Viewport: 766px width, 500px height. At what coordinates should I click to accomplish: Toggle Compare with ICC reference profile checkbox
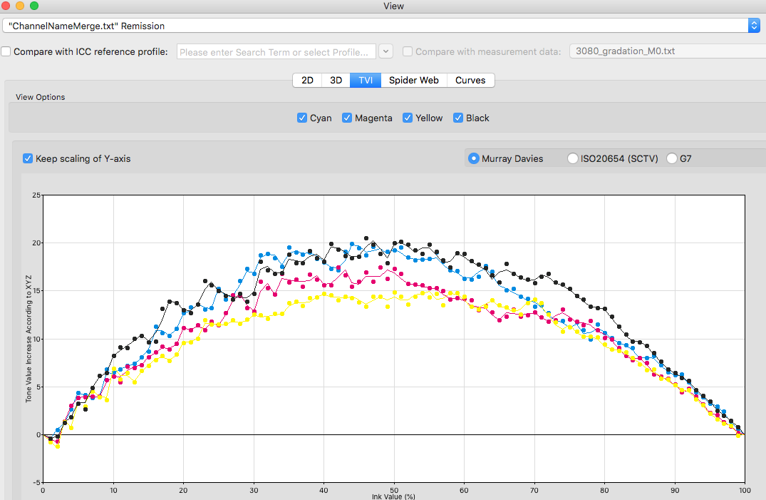[6, 51]
